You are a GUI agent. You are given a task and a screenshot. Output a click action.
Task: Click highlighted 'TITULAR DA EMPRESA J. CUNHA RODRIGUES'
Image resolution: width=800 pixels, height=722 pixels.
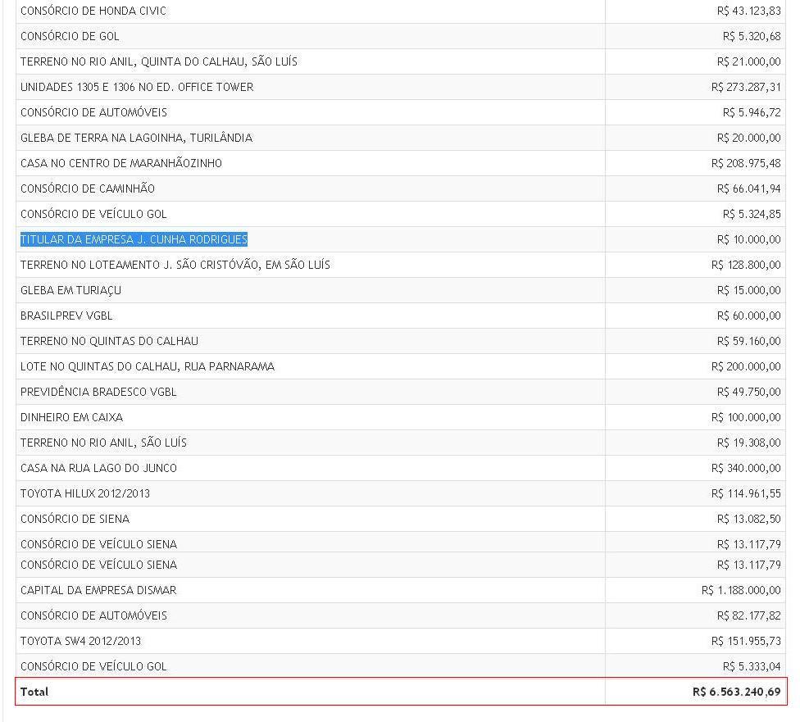pyautogui.click(x=134, y=239)
